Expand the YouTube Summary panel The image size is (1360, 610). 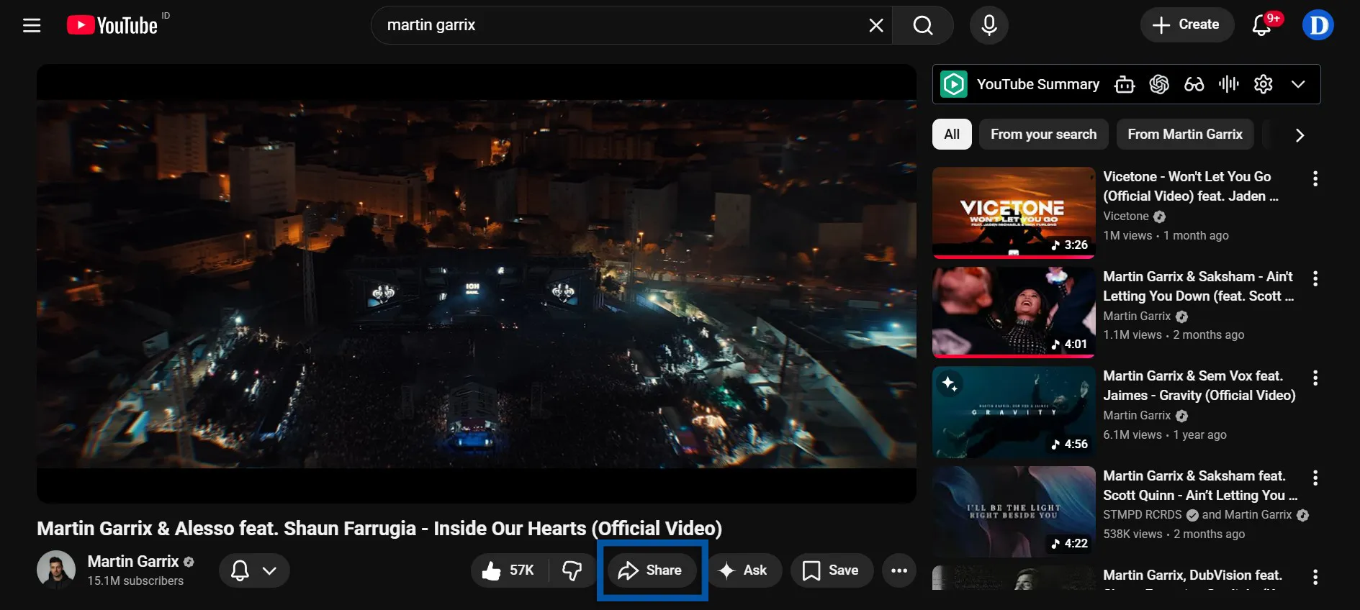pos(1297,84)
